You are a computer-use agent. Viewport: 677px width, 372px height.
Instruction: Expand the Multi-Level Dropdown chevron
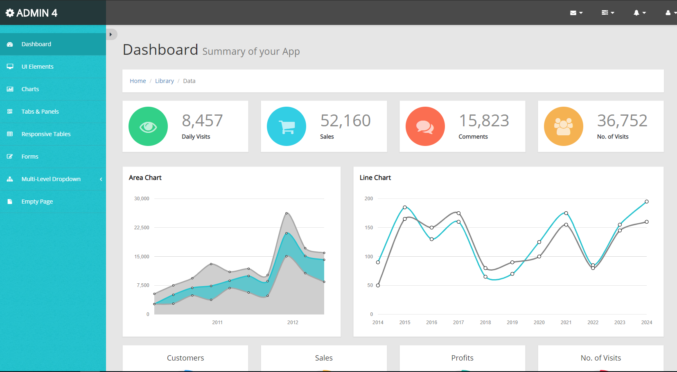click(x=101, y=179)
